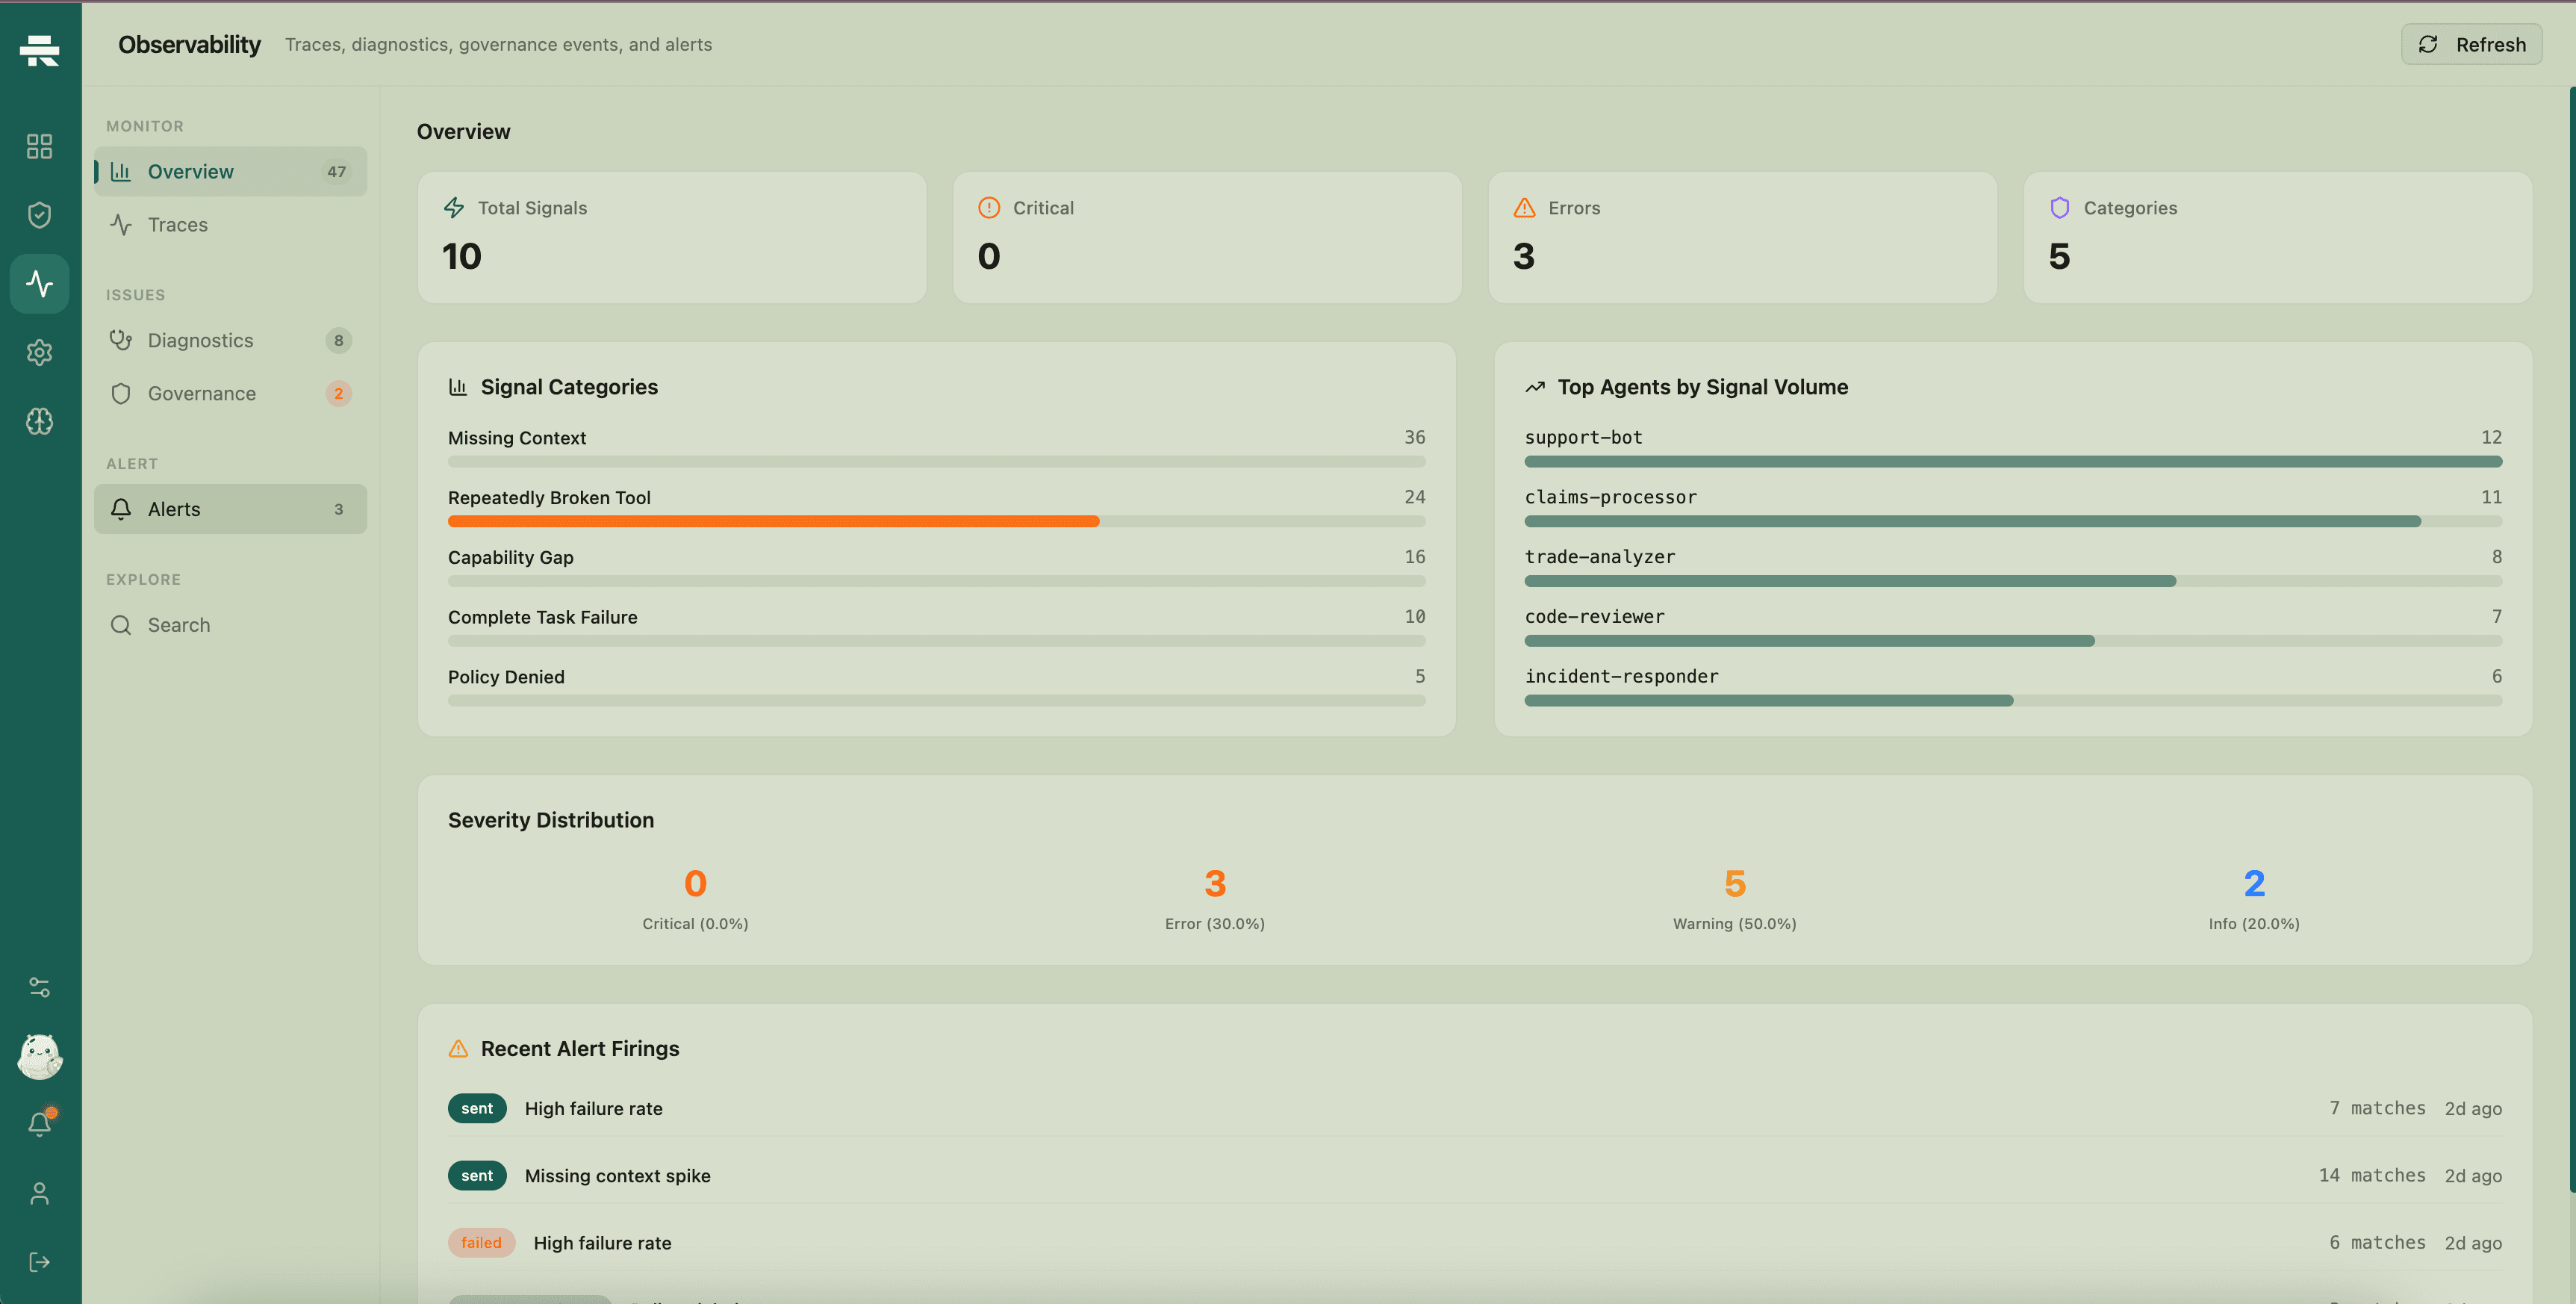Image resolution: width=2576 pixels, height=1304 pixels.
Task: Click the logout icon in the left rail
Action: pos(40,1262)
